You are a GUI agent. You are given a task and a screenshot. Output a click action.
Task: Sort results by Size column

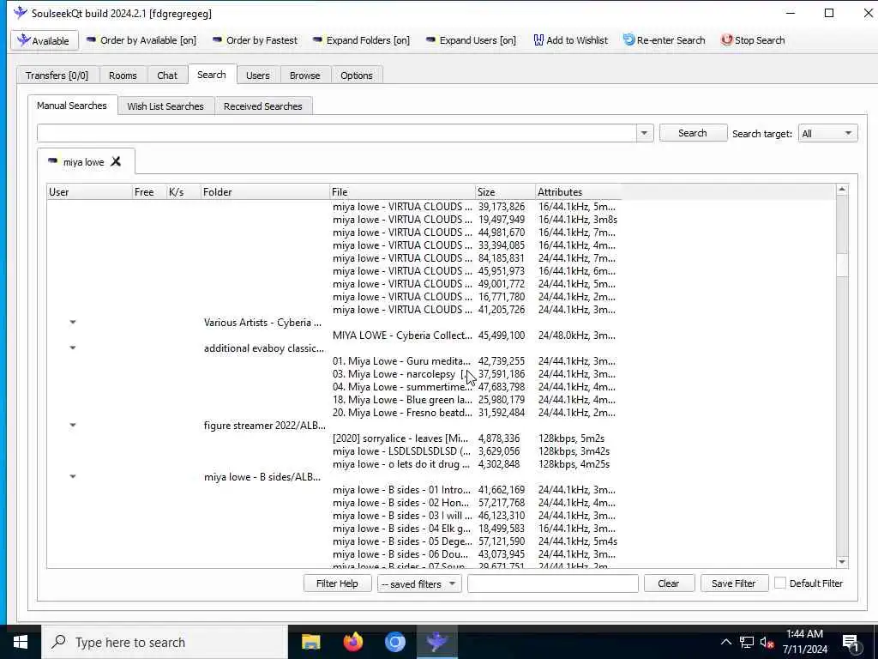coord(505,191)
